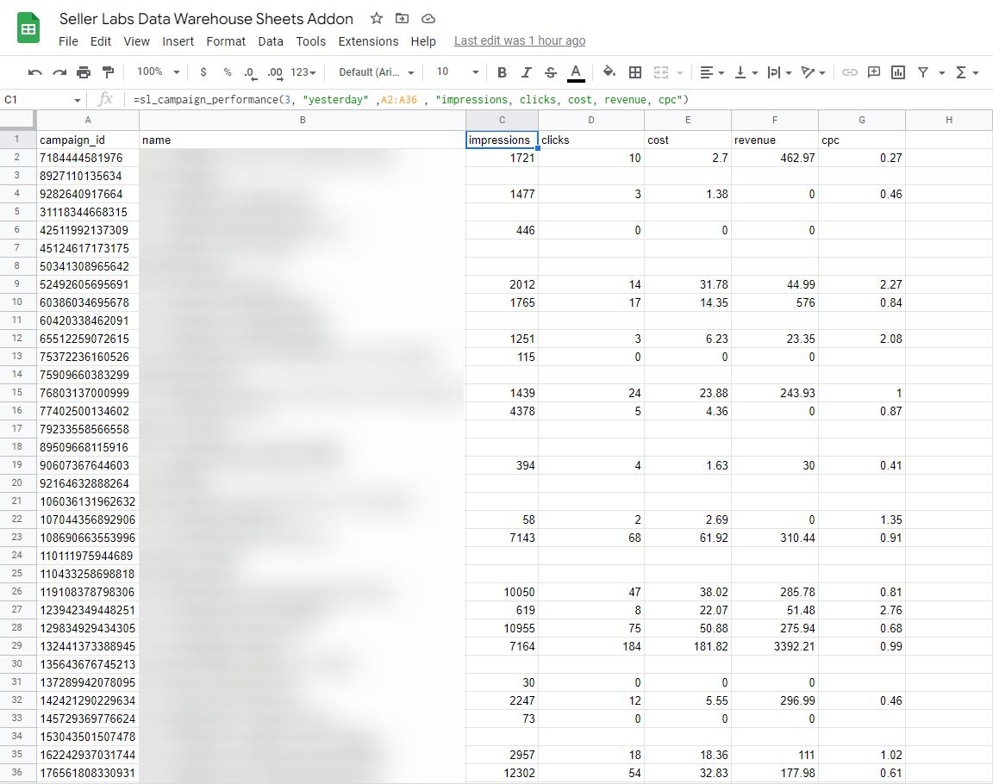The image size is (993, 784).
Task: Open the Sheets home icon
Action: (x=28, y=28)
